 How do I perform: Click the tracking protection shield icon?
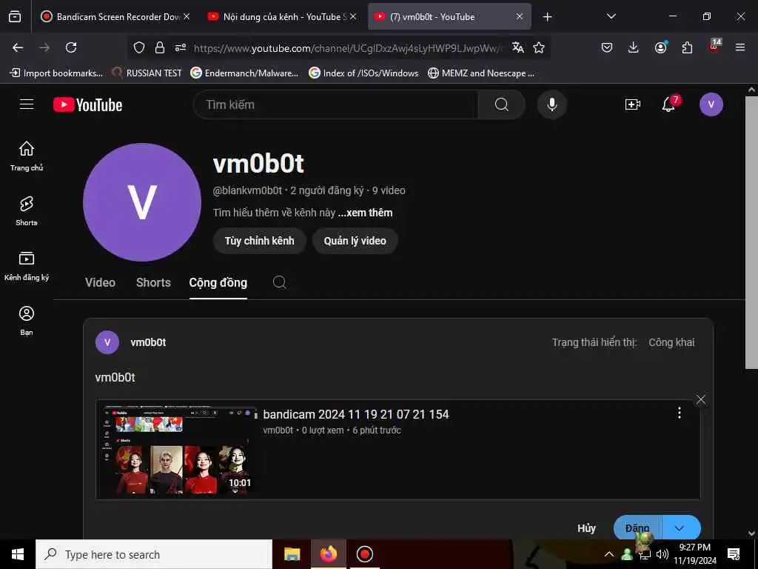pyautogui.click(x=139, y=47)
